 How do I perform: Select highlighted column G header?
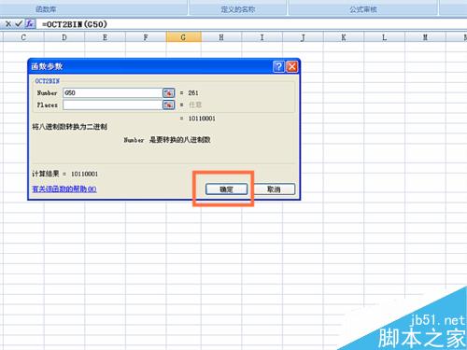[x=184, y=37]
